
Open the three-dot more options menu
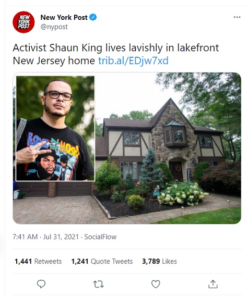pos(237,17)
